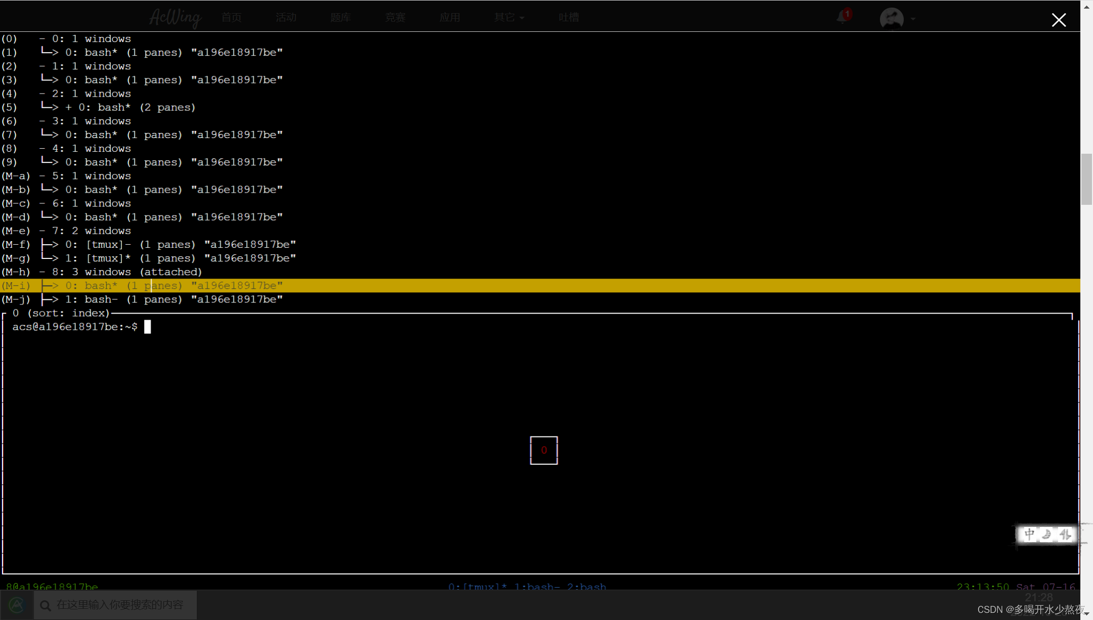Switch to the 2:bash status window
The width and height of the screenshot is (1093, 620).
pos(586,587)
